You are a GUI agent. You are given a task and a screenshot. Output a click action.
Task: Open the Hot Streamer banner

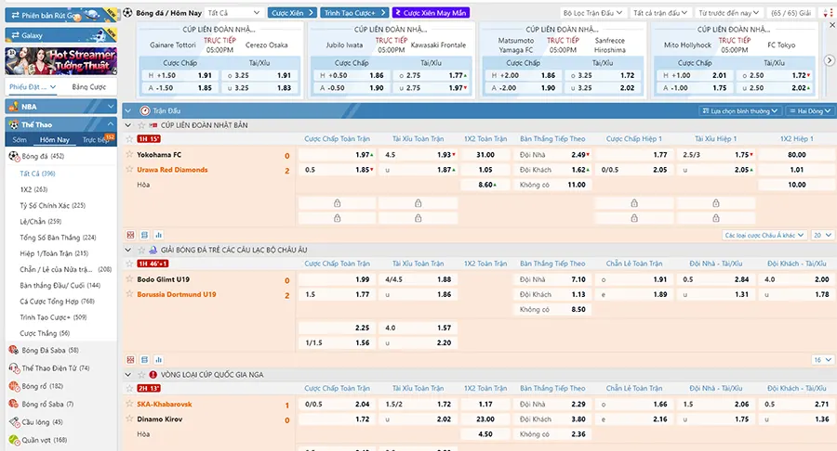pyautogui.click(x=60, y=60)
